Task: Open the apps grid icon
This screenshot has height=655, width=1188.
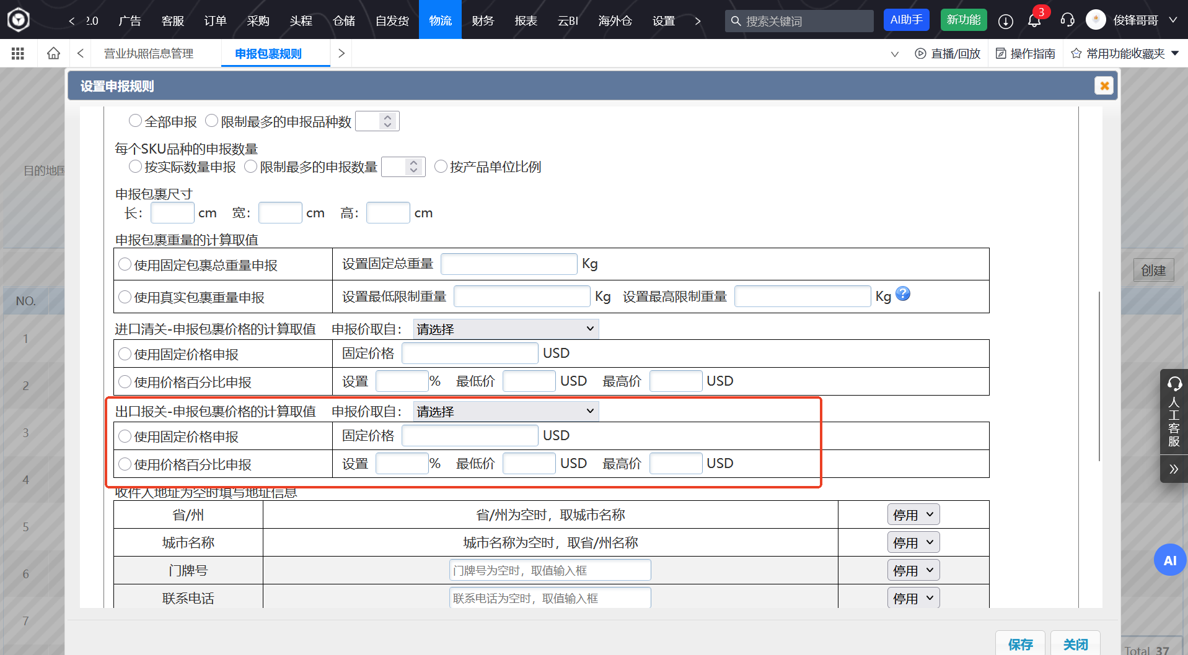Action: click(x=17, y=53)
